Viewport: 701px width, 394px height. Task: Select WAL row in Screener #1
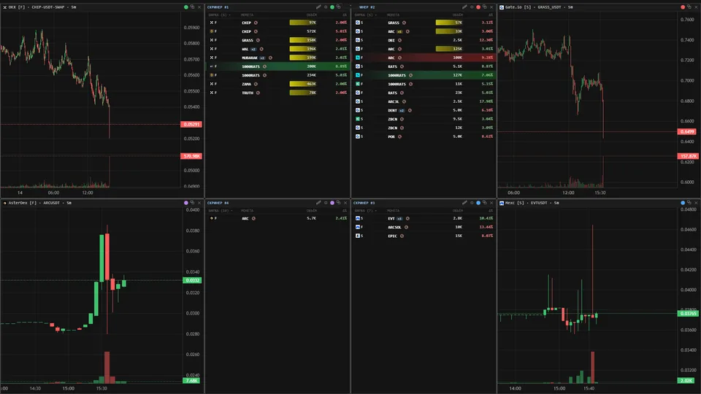coord(277,49)
